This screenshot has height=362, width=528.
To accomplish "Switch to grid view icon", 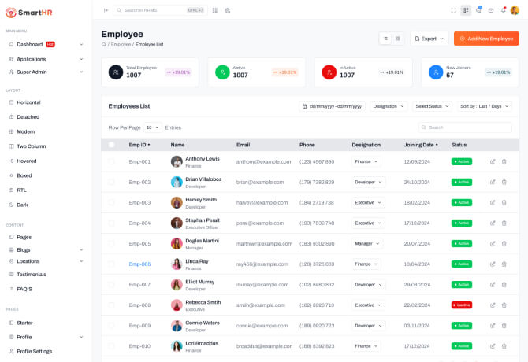I will 398,39.
